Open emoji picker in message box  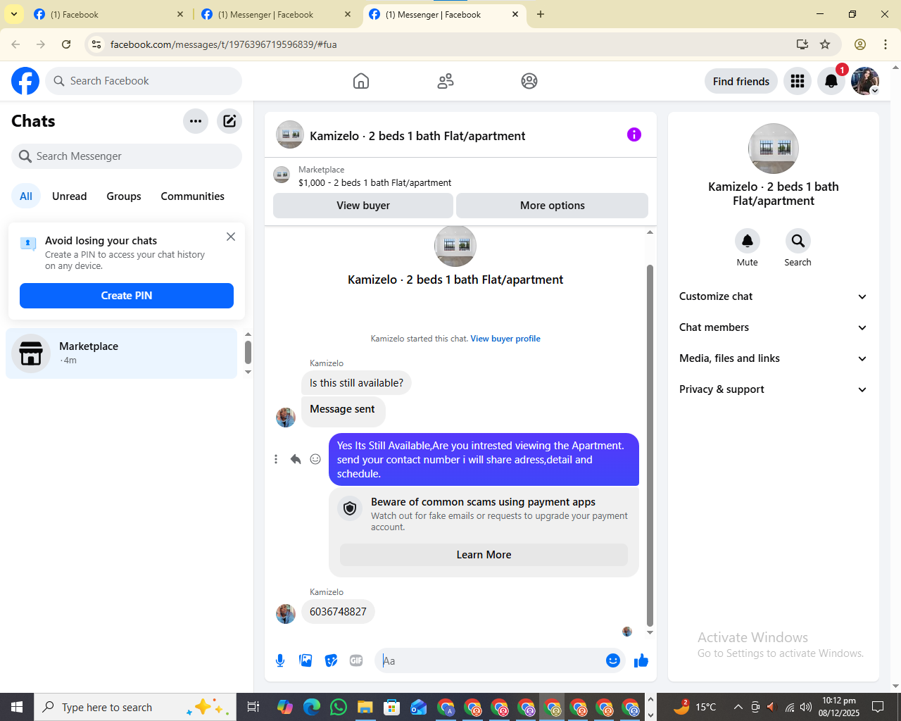613,660
